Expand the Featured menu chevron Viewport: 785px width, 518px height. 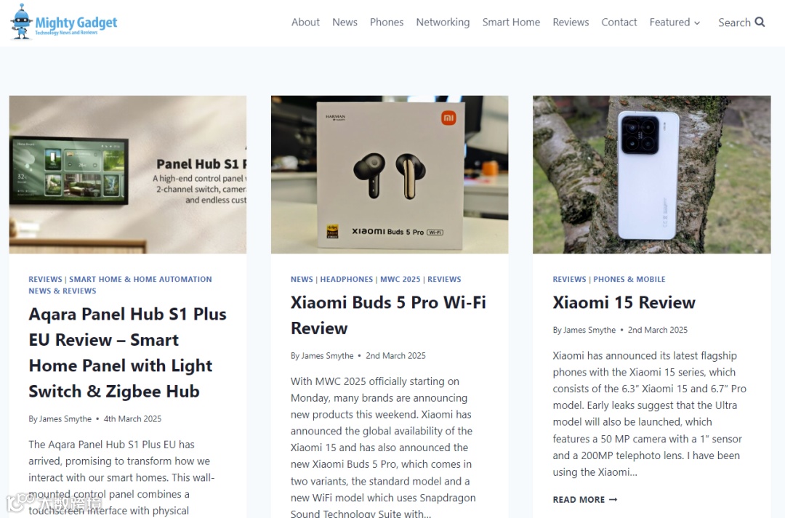click(x=697, y=23)
